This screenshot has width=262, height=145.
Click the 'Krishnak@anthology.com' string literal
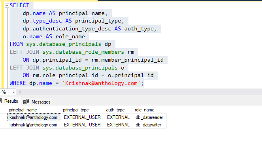101,83
